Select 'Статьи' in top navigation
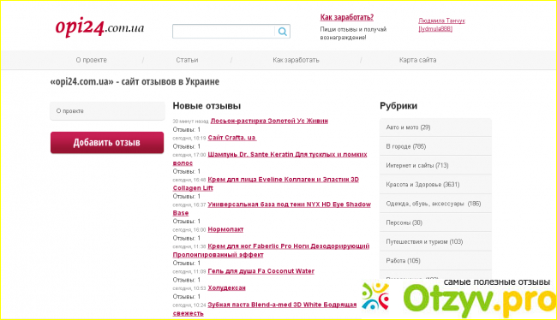557x320 pixels. (x=187, y=60)
